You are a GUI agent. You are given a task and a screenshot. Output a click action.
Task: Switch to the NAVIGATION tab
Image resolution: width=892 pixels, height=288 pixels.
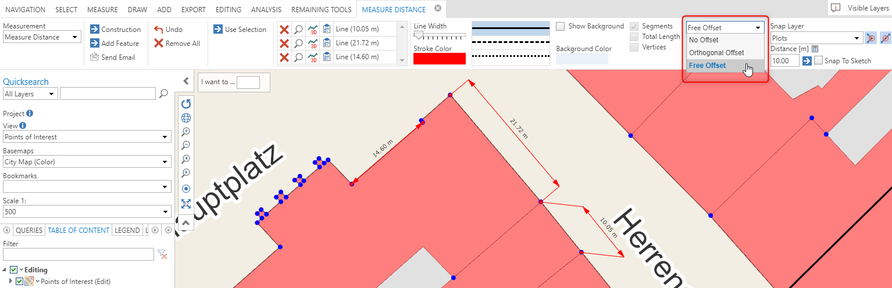point(25,10)
